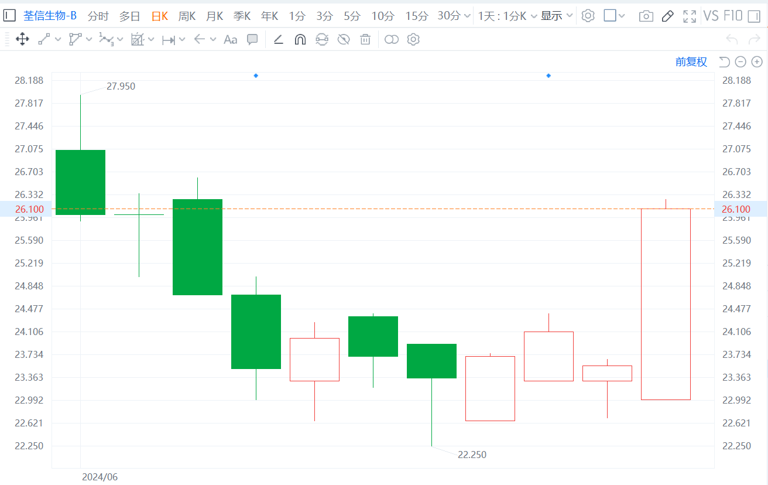The width and height of the screenshot is (768, 485).
Task: Click the square layout icon
Action: click(x=610, y=16)
